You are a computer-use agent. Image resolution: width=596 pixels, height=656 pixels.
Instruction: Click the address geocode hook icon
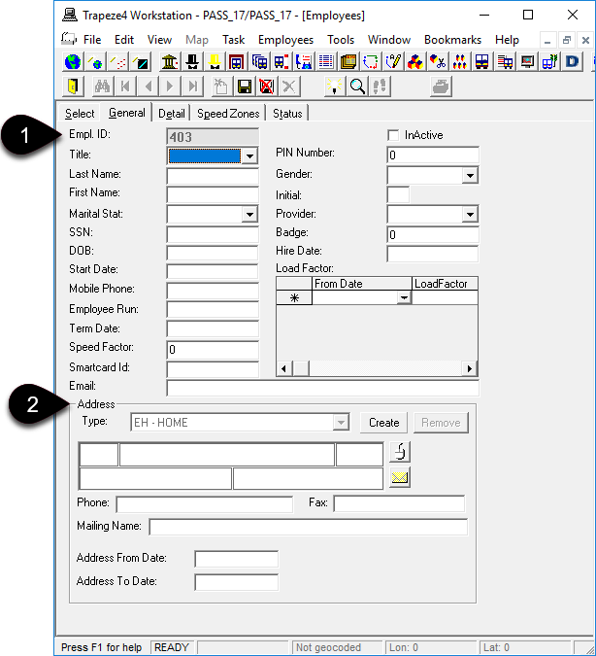point(400,452)
